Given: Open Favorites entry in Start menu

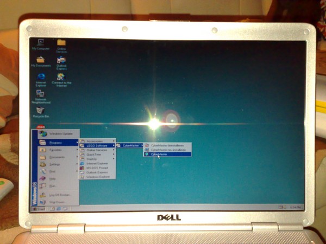Looking at the screenshot, I should (x=59, y=150).
